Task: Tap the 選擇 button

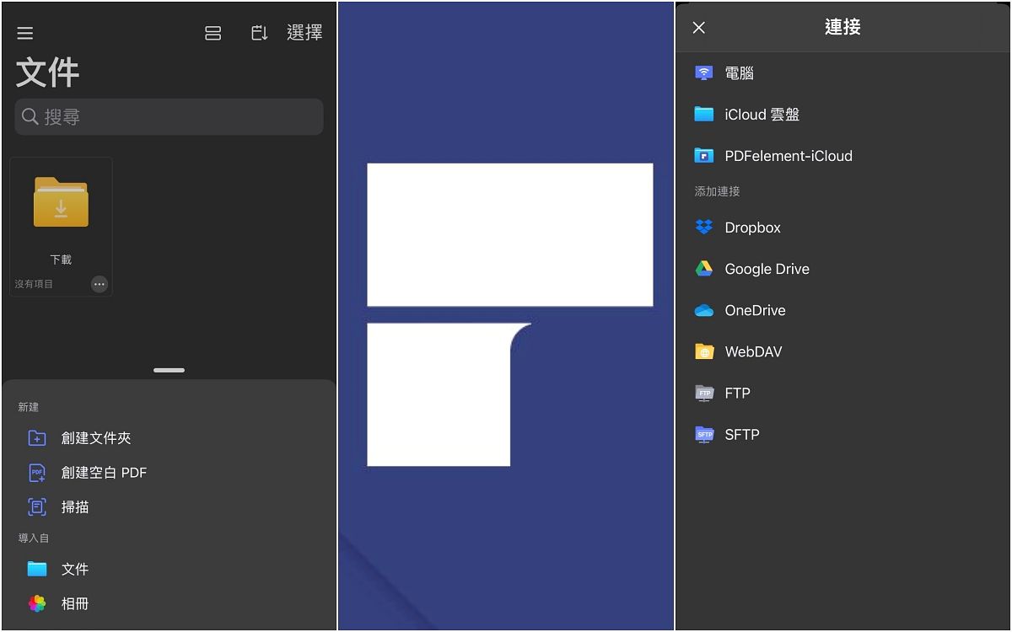Action: (304, 33)
